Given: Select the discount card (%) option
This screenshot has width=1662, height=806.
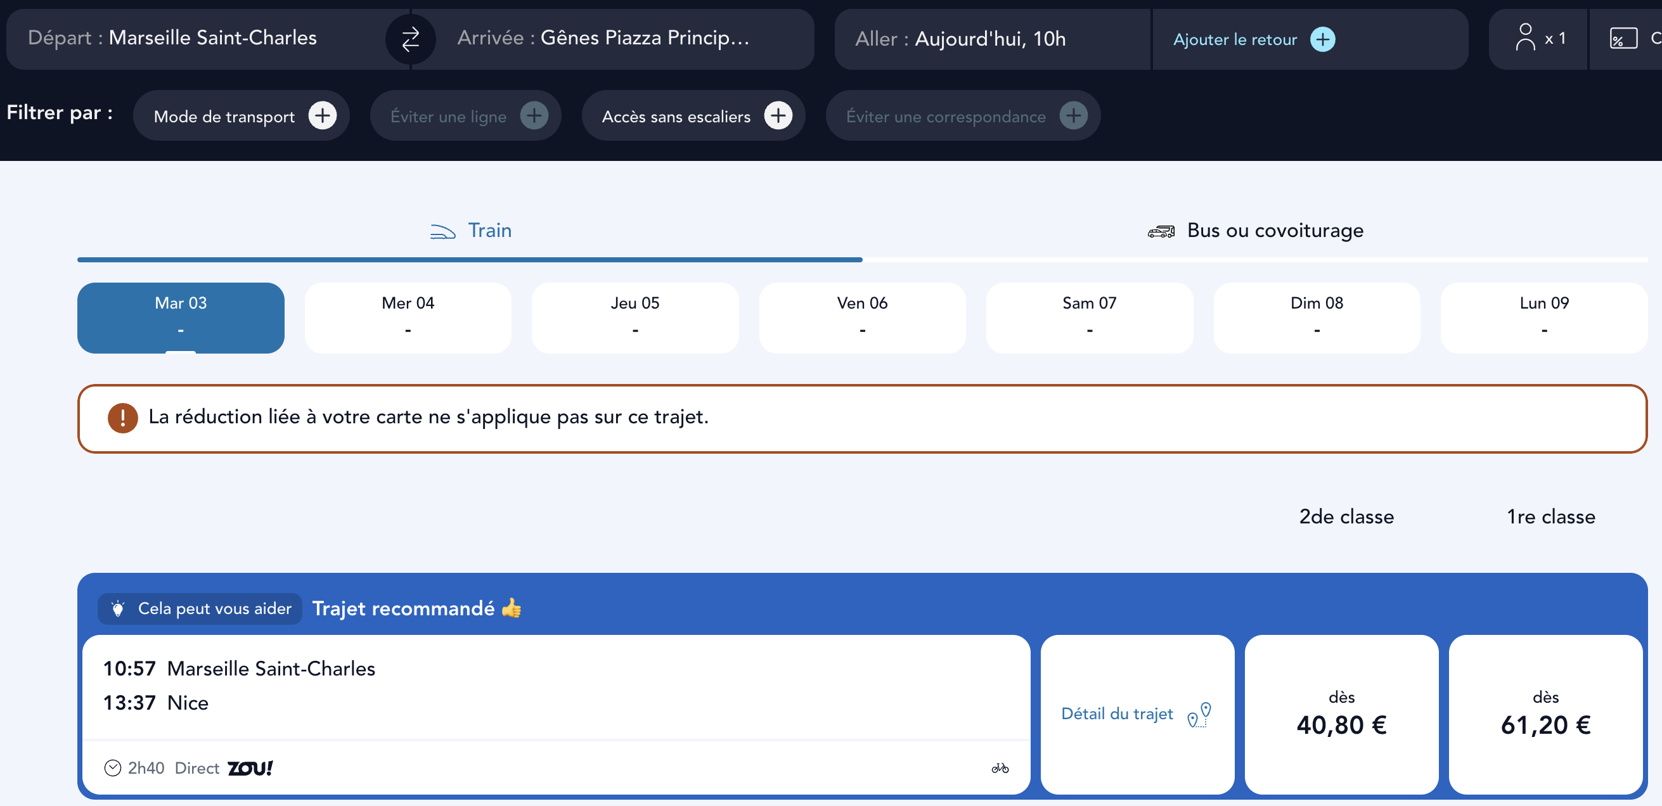Looking at the screenshot, I should pos(1625,38).
